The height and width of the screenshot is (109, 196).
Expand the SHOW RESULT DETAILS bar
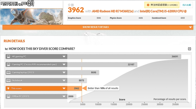(x=98, y=27)
